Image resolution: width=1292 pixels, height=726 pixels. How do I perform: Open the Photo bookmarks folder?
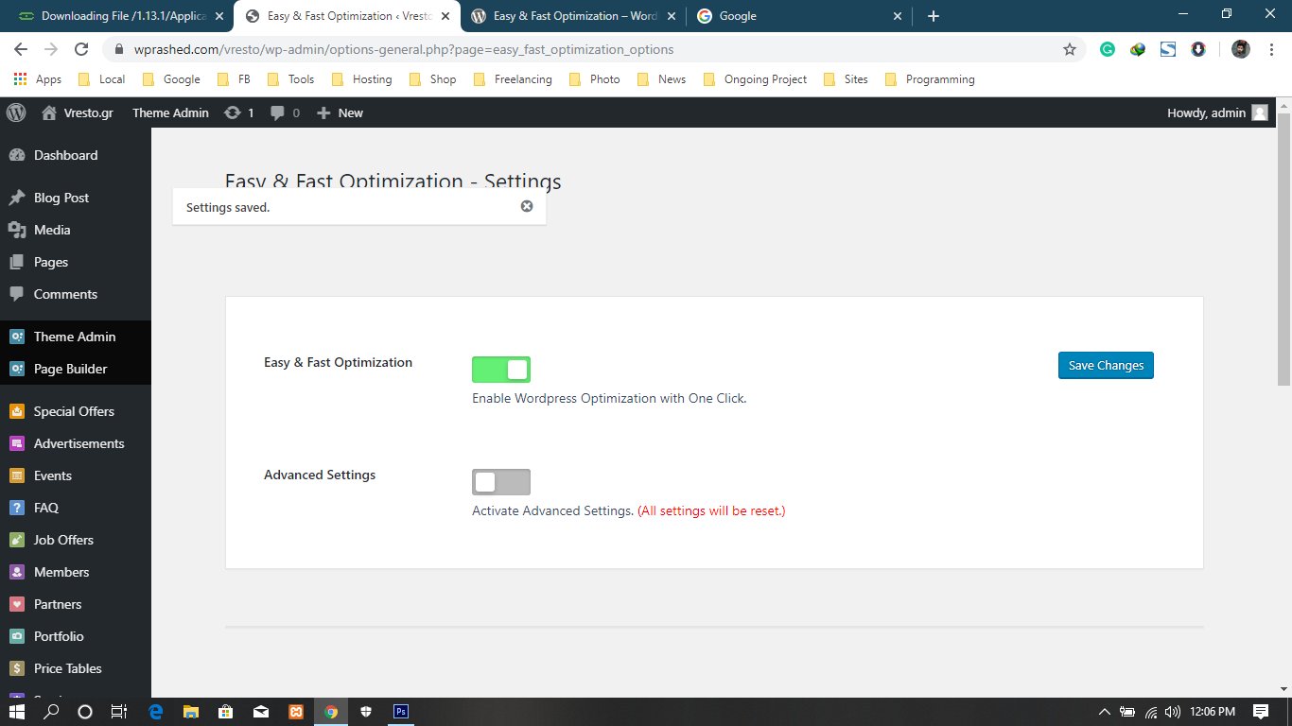pyautogui.click(x=594, y=79)
